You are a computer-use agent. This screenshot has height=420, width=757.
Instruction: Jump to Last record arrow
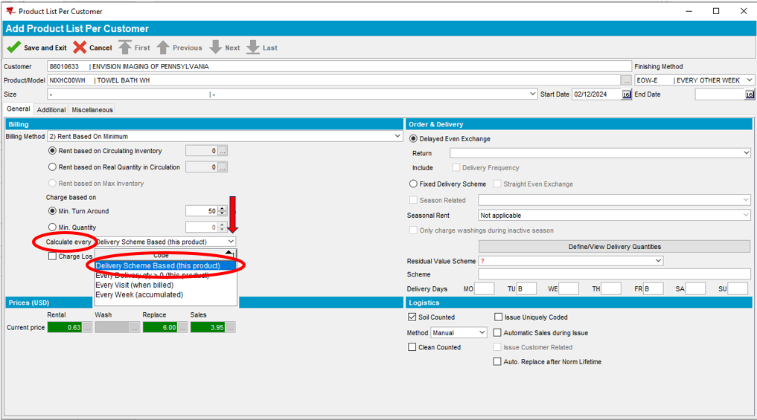pos(253,48)
